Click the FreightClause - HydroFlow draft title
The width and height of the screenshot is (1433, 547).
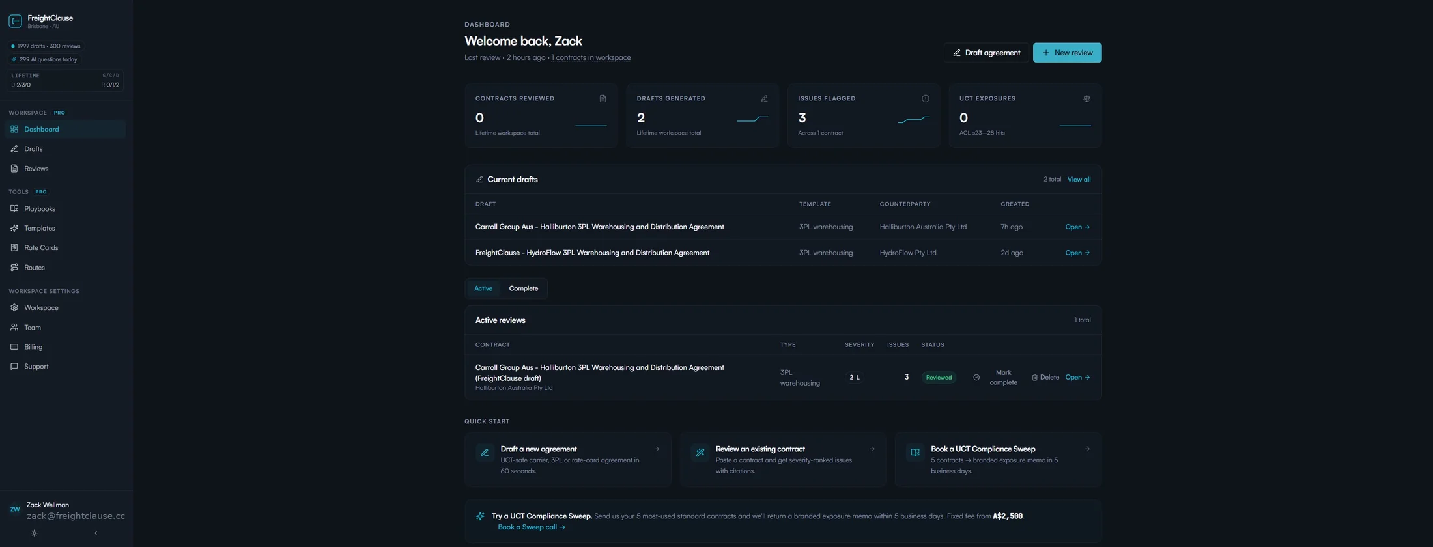592,253
